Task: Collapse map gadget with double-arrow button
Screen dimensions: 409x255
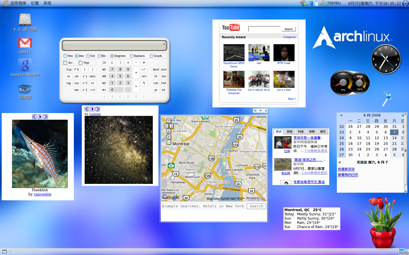Action: (x=255, y=111)
